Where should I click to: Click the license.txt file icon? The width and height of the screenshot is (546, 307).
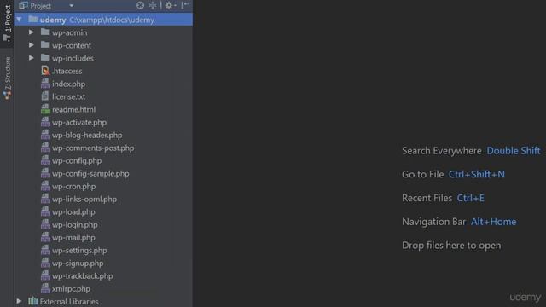click(45, 96)
